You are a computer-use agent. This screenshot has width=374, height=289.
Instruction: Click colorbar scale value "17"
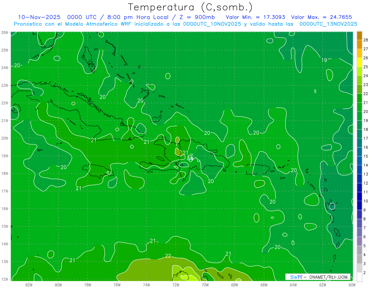366,138
